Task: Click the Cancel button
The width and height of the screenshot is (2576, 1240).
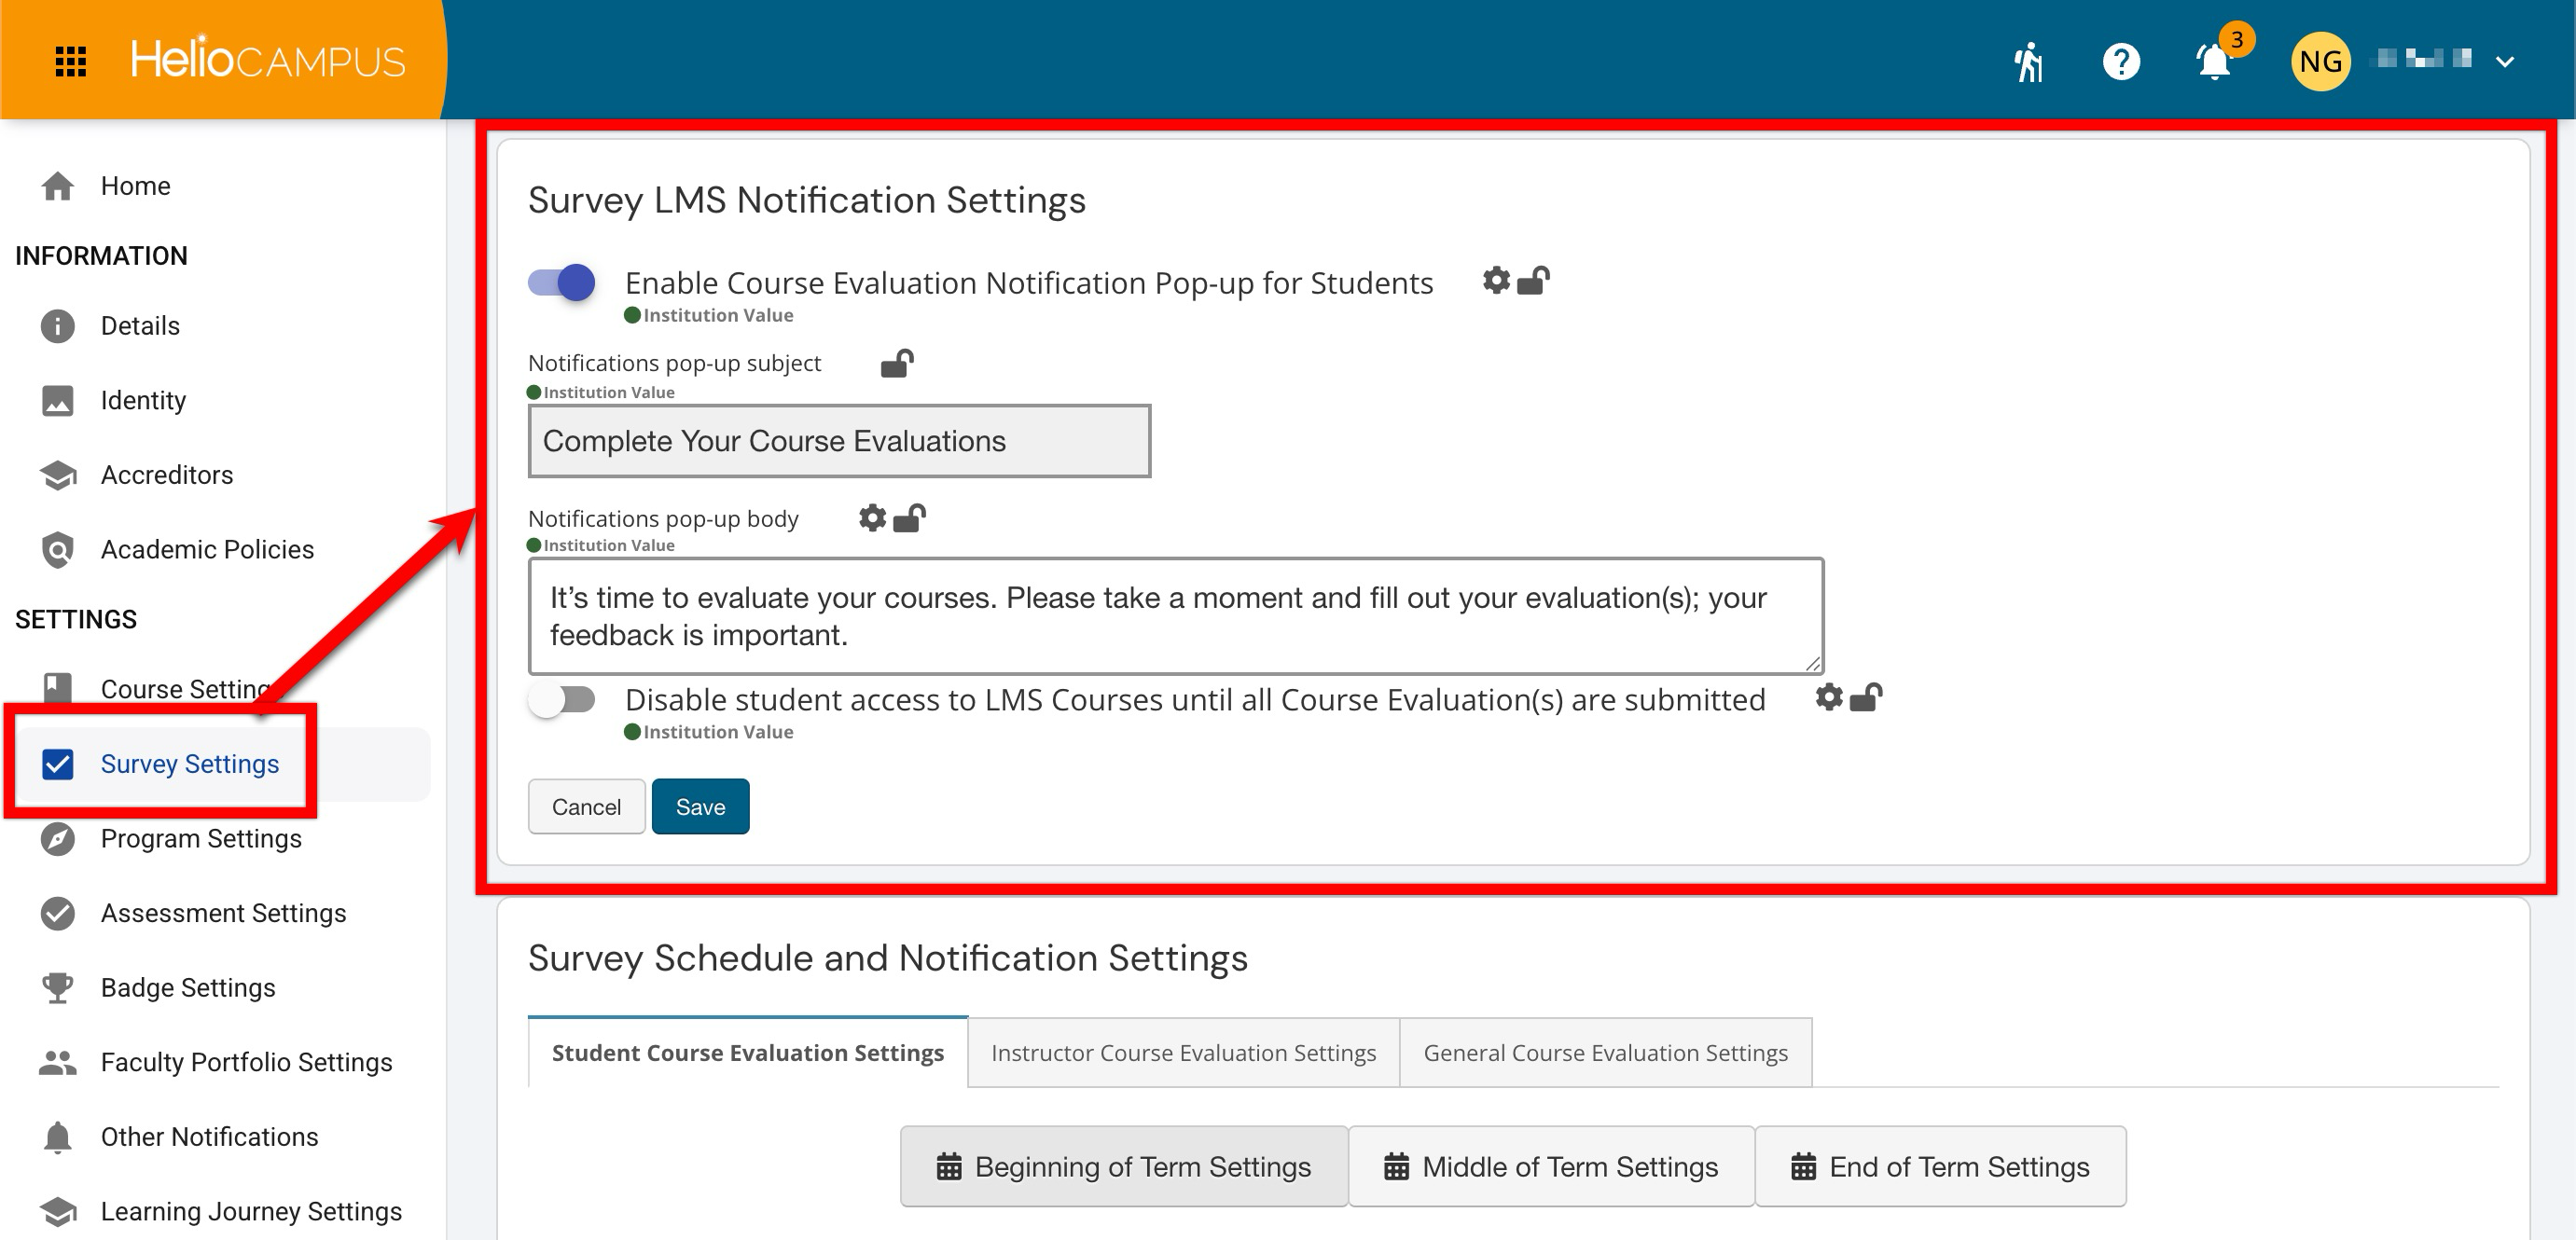Action: [x=586, y=806]
